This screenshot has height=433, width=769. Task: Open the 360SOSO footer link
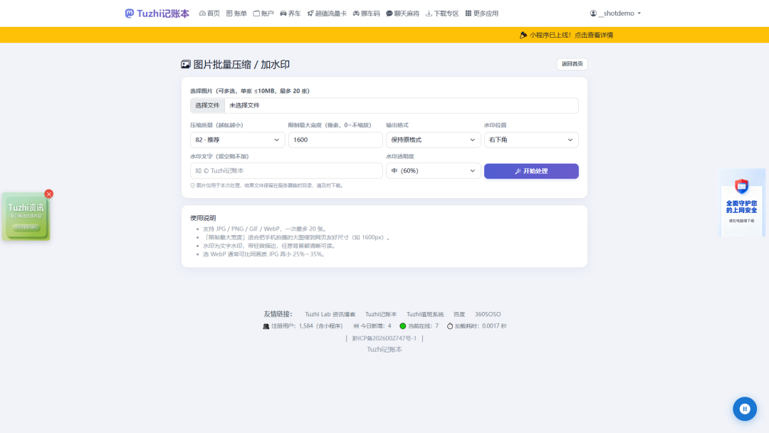[x=488, y=314]
